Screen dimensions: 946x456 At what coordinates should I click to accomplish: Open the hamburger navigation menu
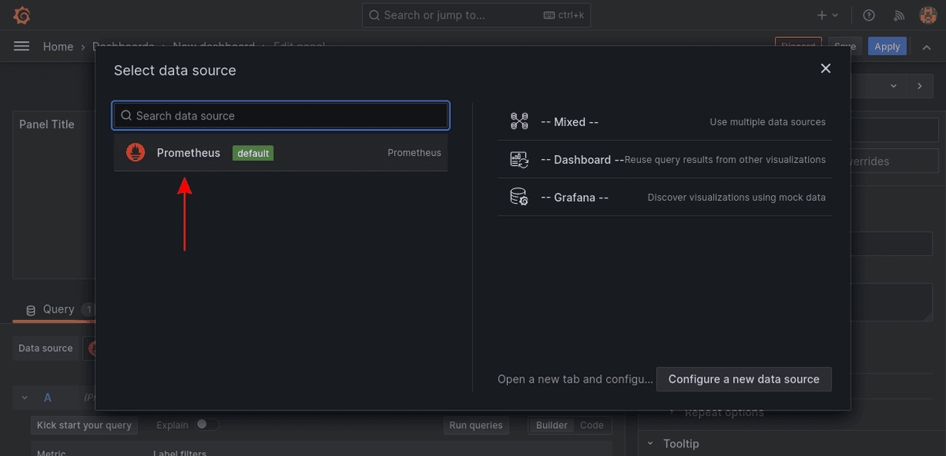click(21, 46)
